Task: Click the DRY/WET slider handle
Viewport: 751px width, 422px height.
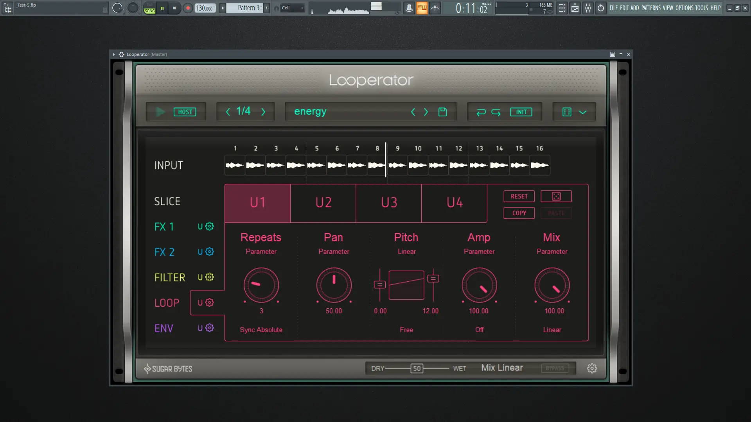Action: [x=417, y=368]
